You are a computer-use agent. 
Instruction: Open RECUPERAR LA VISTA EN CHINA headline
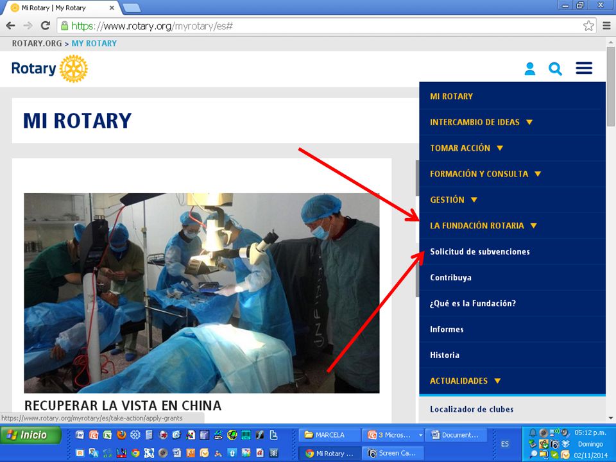point(123,406)
